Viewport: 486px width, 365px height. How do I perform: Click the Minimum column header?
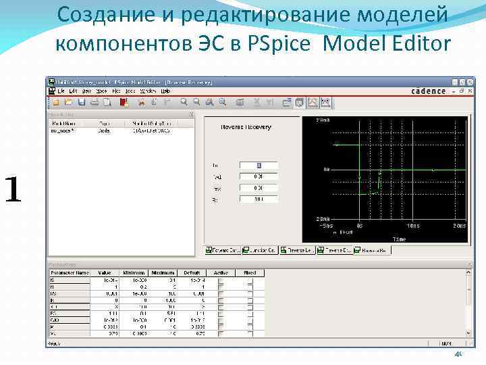[134, 273]
